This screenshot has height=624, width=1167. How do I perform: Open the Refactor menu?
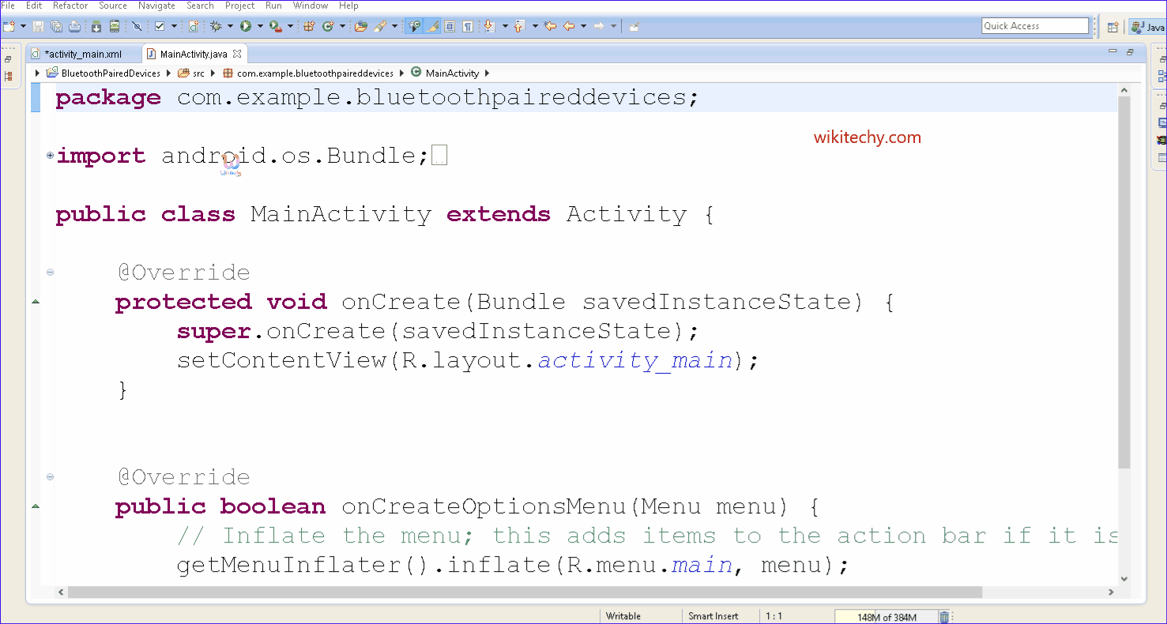tap(70, 6)
